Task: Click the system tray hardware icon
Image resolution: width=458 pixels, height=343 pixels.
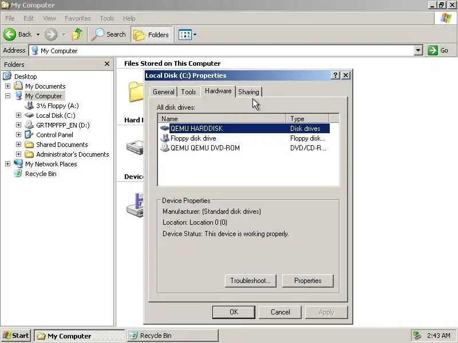Action: 417,336
